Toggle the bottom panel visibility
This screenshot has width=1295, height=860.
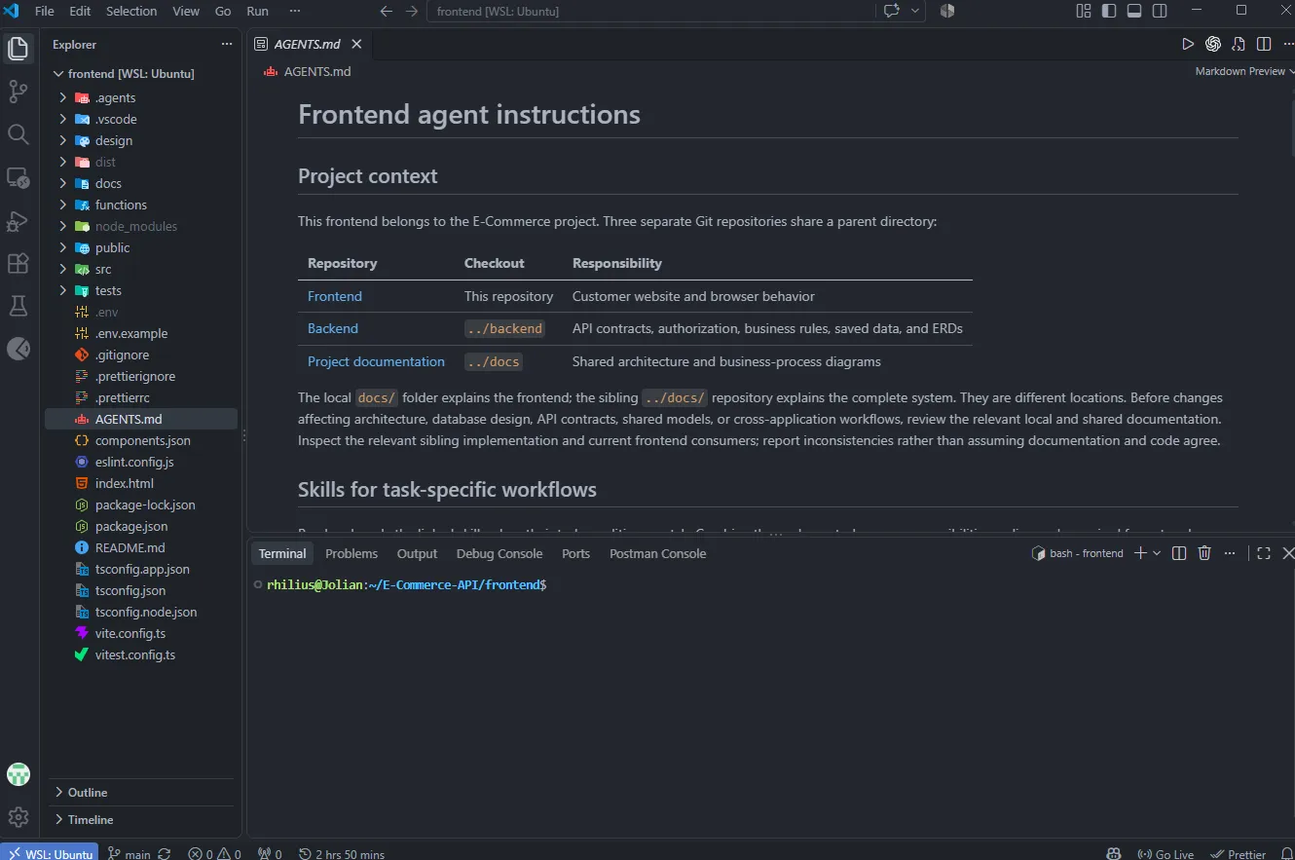[1134, 11]
